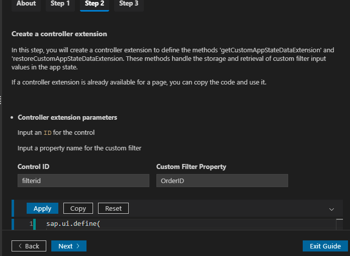Click the left chevron icon on Back
This screenshot has width=350, height=256.
20,246
